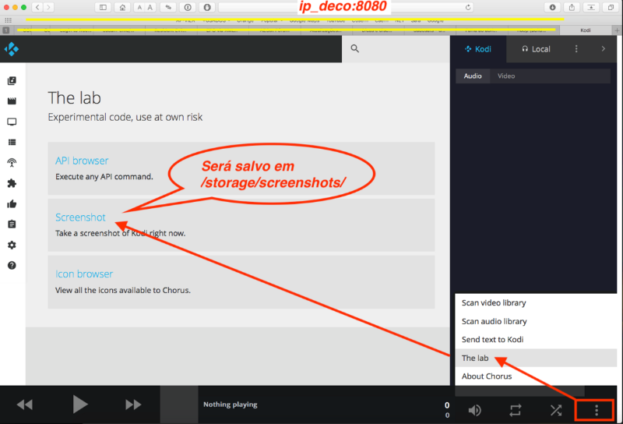Open the playlist three-dot options menu

coord(576,48)
